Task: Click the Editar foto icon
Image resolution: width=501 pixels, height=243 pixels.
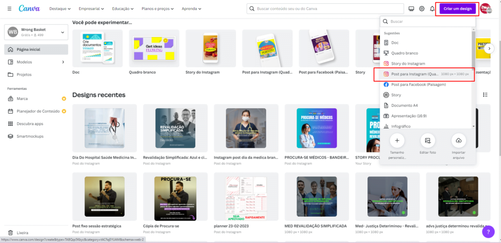Action: (428, 140)
